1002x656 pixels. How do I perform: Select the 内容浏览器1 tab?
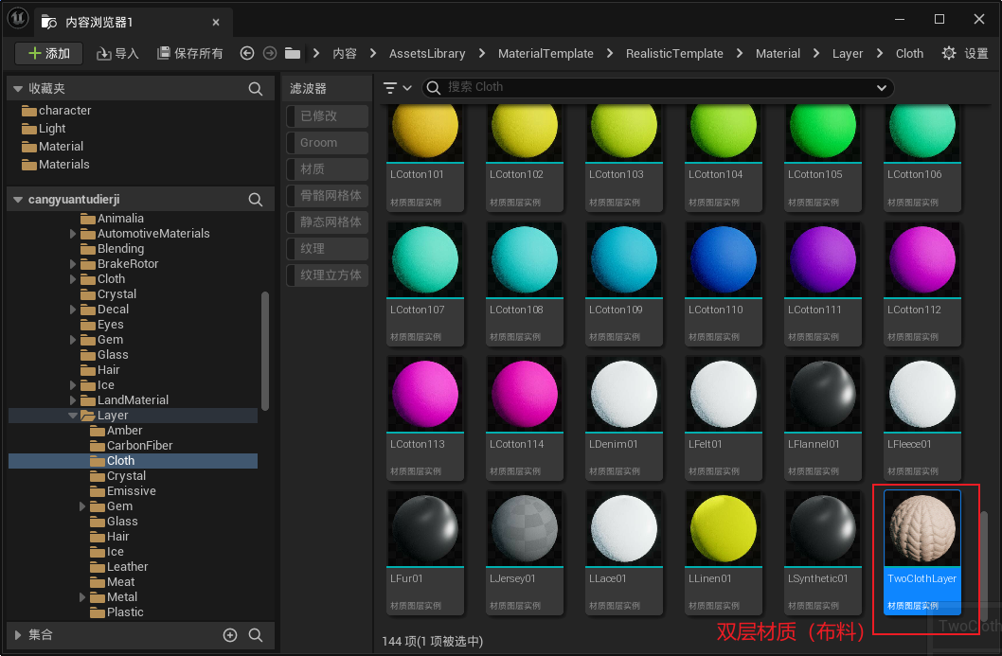tap(98, 22)
